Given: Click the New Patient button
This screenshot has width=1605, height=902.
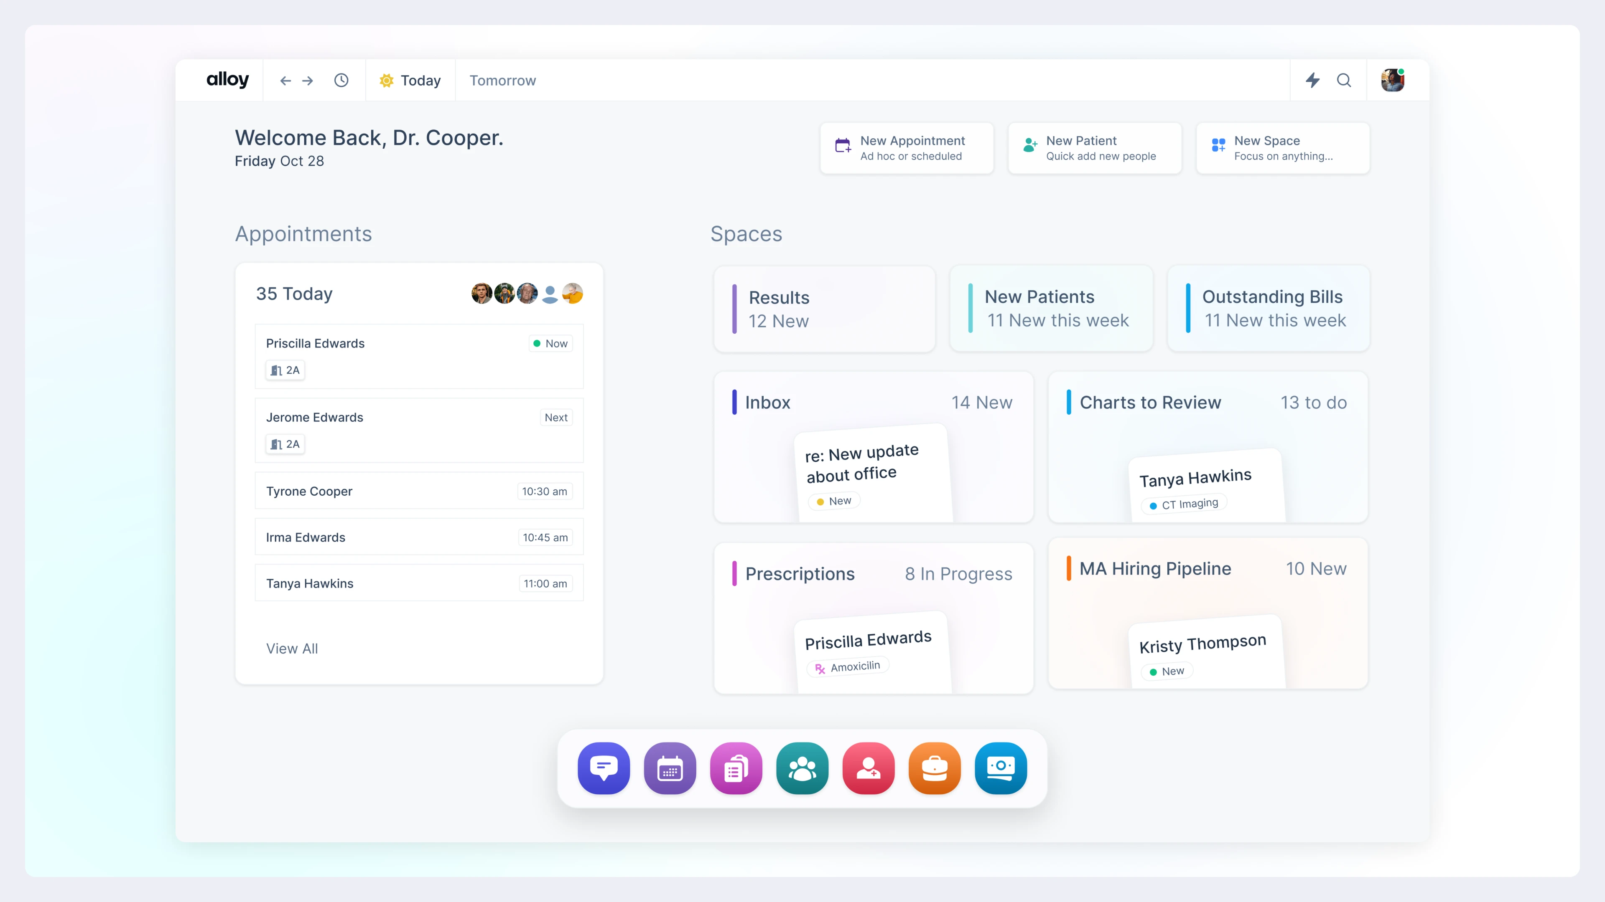Looking at the screenshot, I should point(1095,148).
